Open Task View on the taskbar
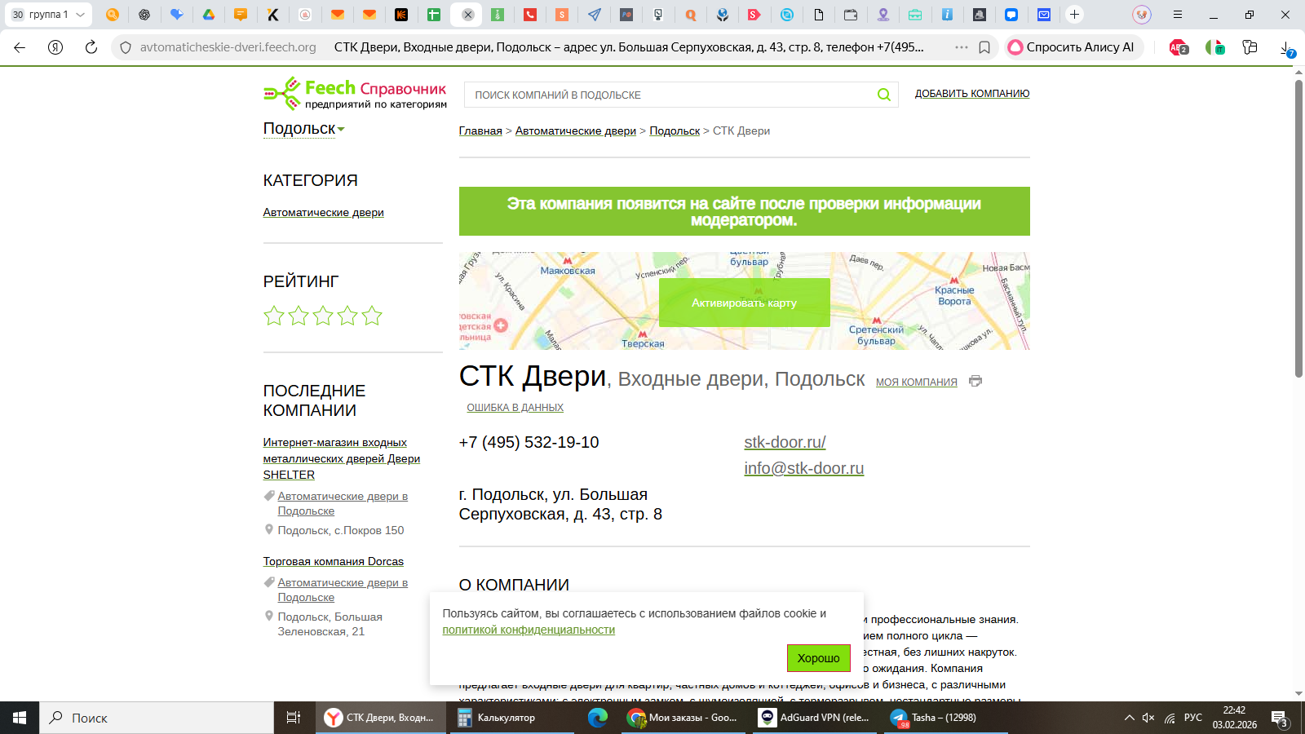The width and height of the screenshot is (1305, 734). tap(294, 718)
